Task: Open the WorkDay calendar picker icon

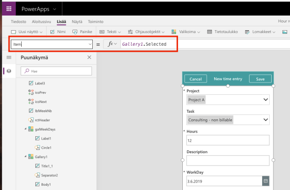Action: pyautogui.click(x=265, y=181)
